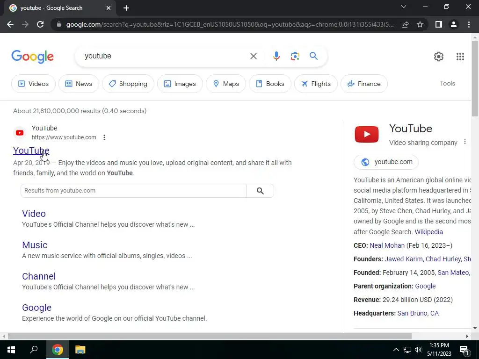Filter results by News
This screenshot has height=359, width=479.
click(79, 84)
